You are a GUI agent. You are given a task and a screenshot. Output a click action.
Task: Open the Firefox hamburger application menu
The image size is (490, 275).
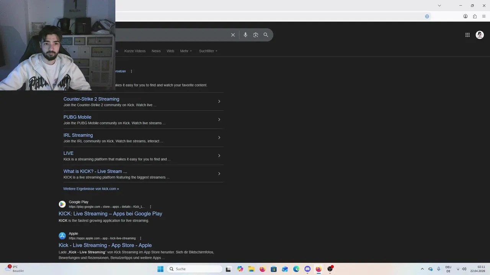click(484, 16)
